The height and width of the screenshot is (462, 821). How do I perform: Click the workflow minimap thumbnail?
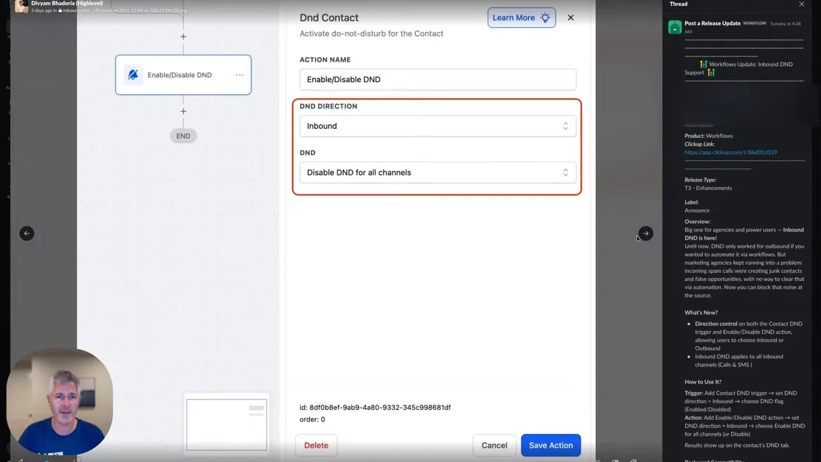tap(226, 425)
